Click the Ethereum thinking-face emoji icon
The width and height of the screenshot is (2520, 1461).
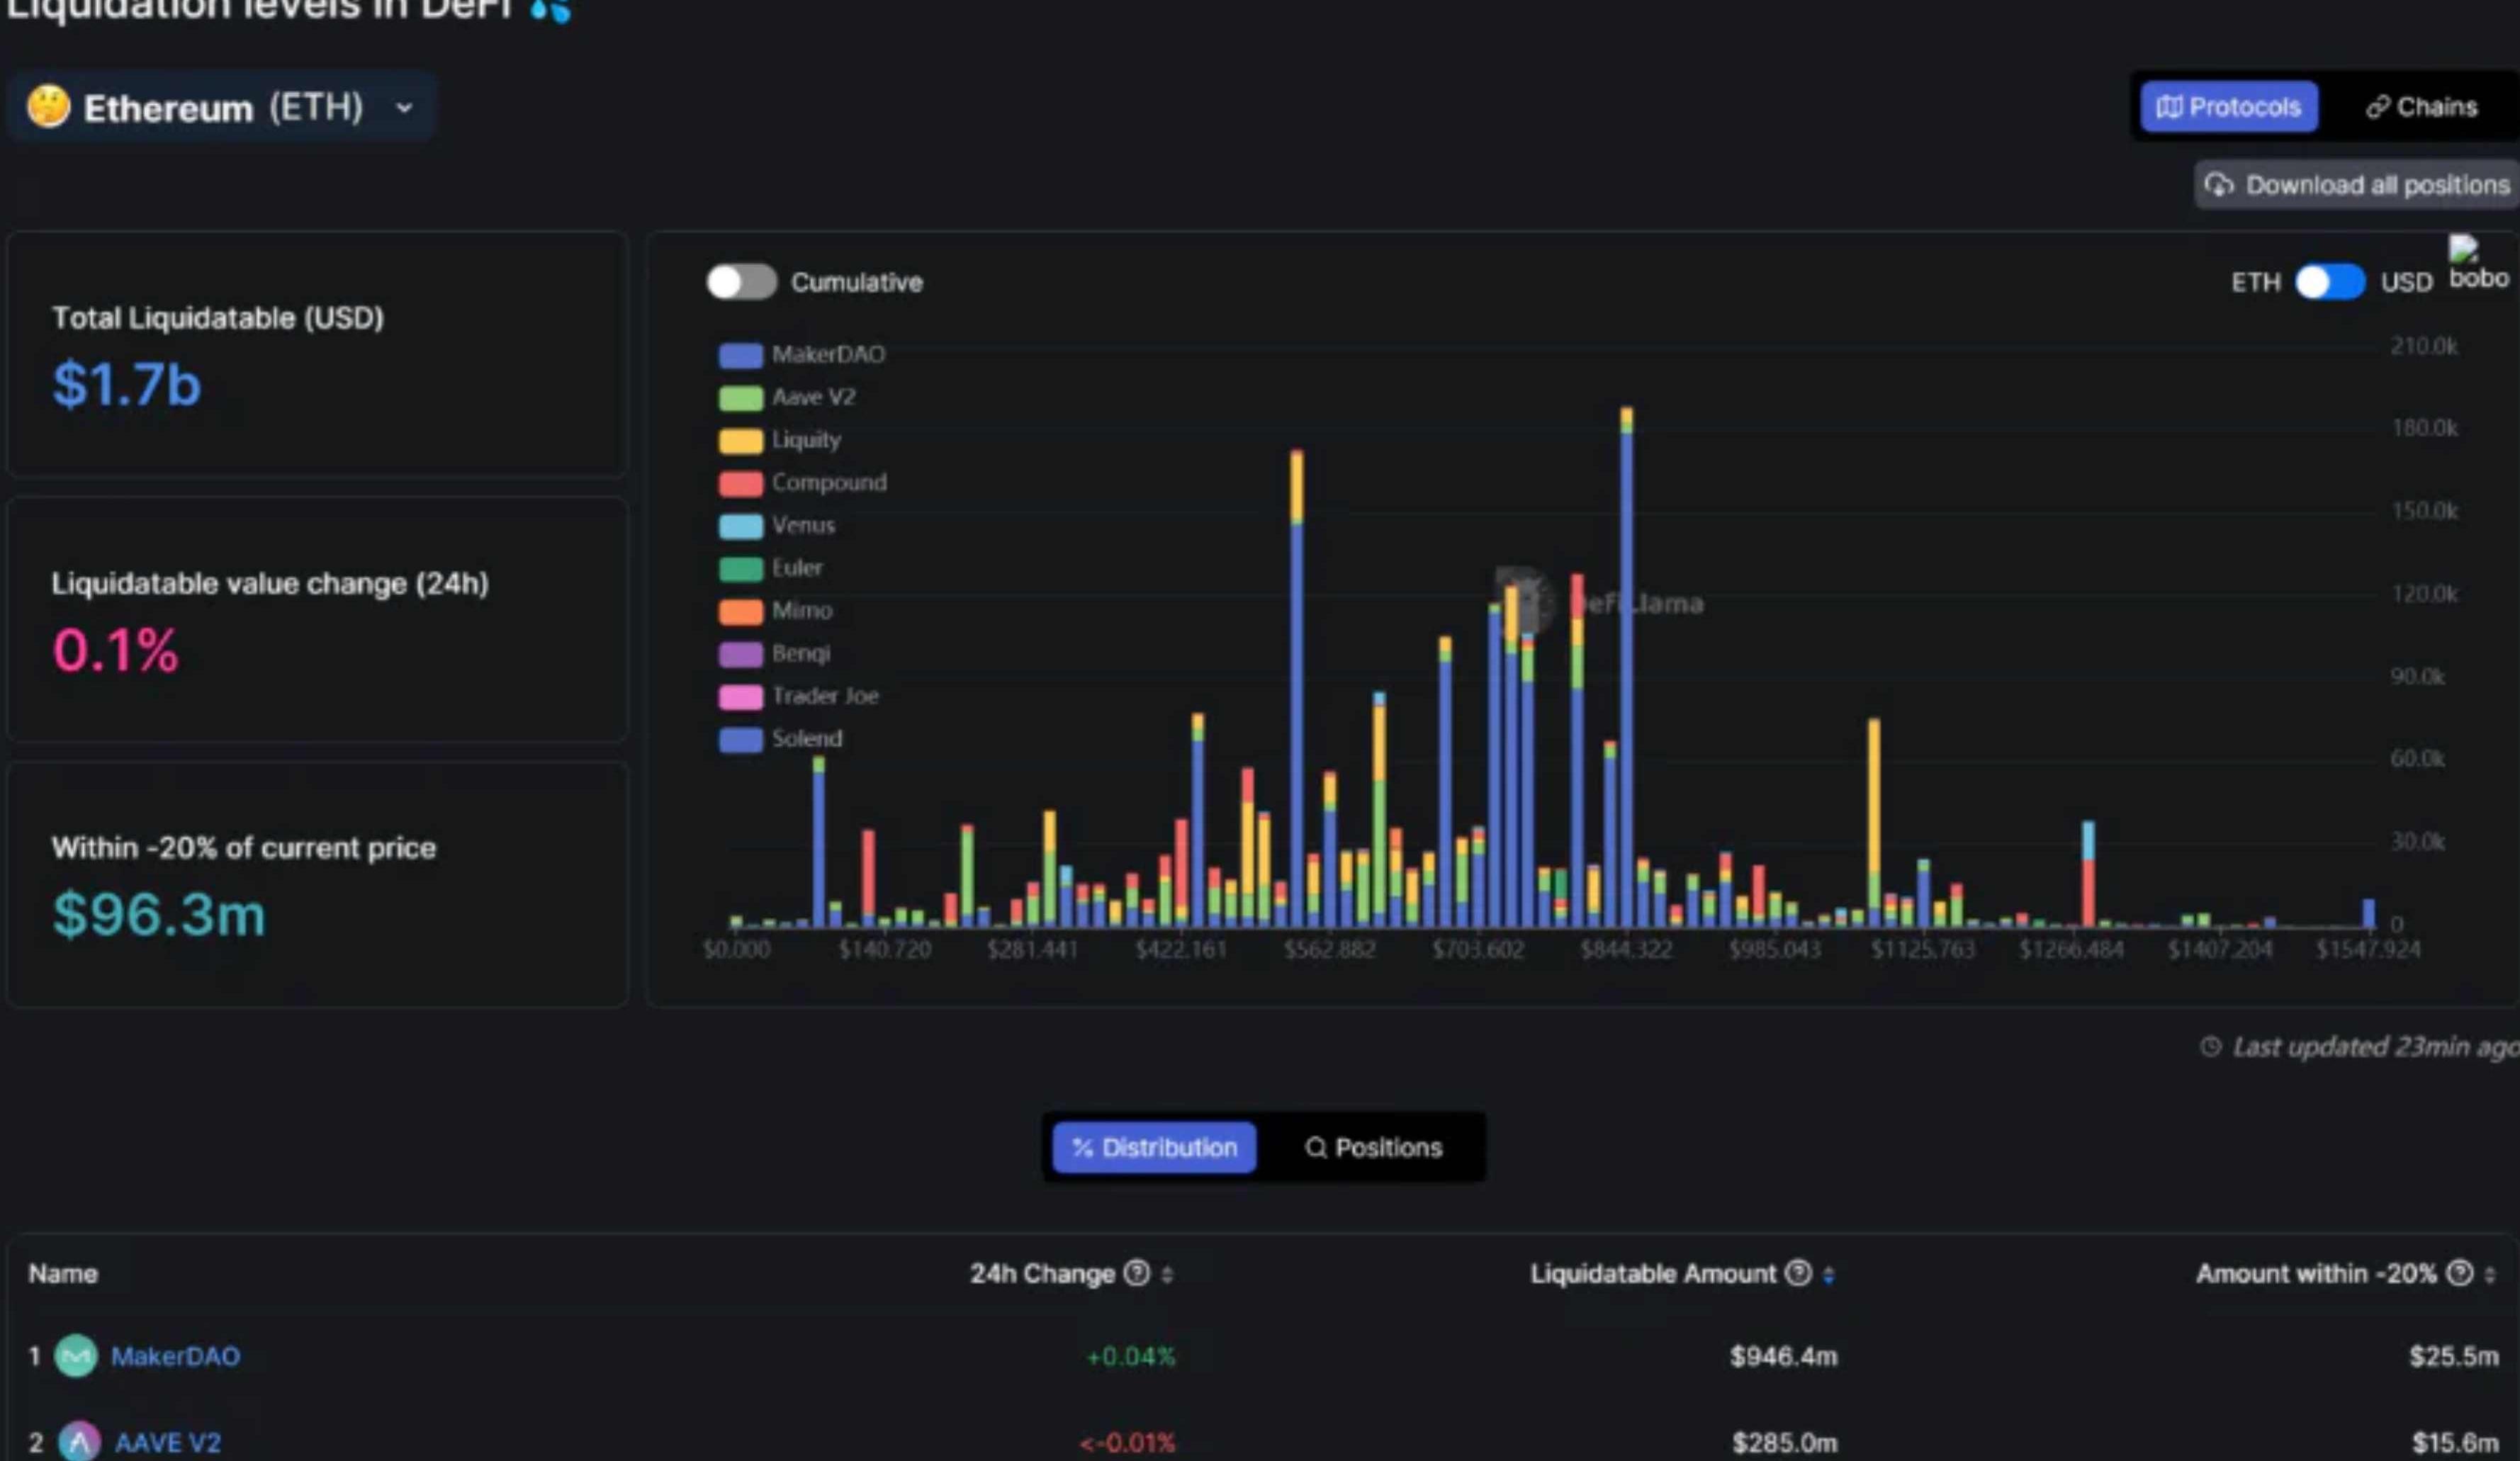pos(48,106)
